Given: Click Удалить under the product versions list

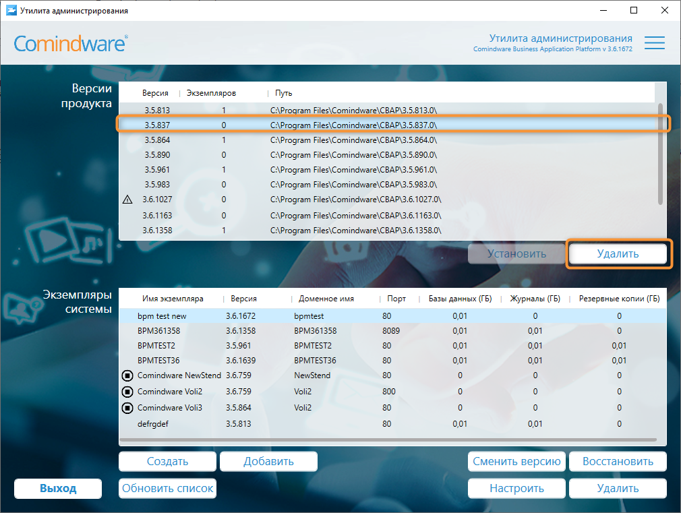Looking at the screenshot, I should 618,253.
